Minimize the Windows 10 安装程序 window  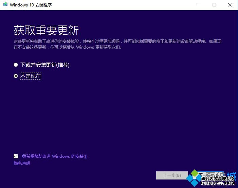[x=199, y=5]
